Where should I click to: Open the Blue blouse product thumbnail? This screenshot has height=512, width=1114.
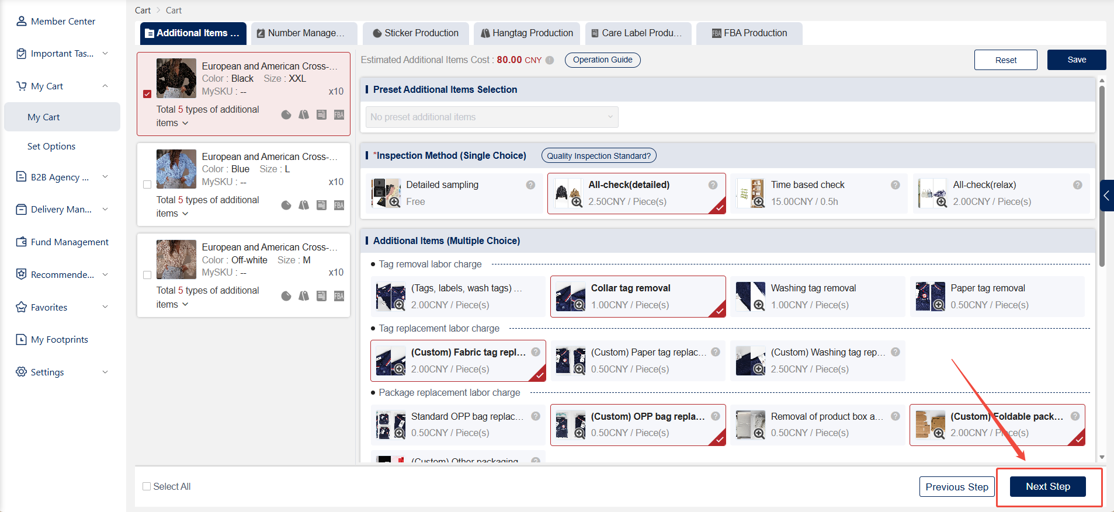176,169
